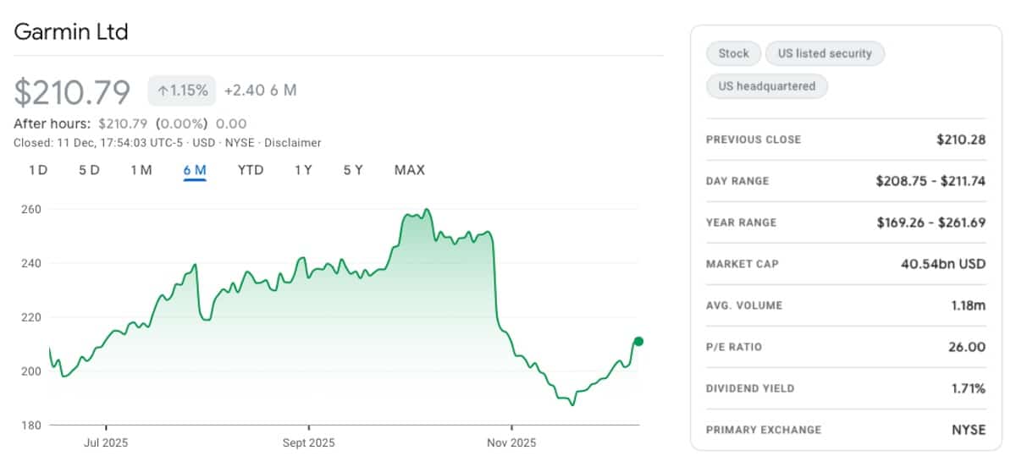Show the 1Y price chart
1016x467 pixels.
coord(303,170)
